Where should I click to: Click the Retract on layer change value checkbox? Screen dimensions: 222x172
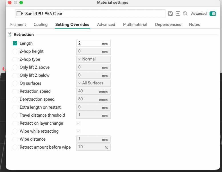(79, 123)
